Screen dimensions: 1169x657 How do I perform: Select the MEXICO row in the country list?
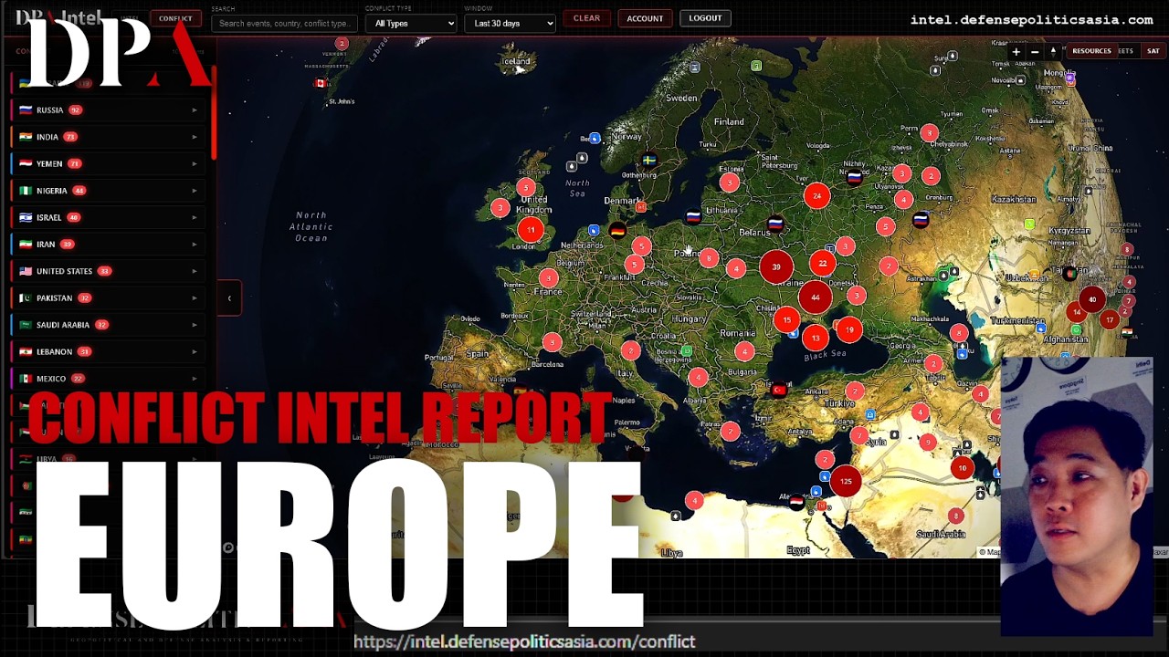[x=108, y=379]
